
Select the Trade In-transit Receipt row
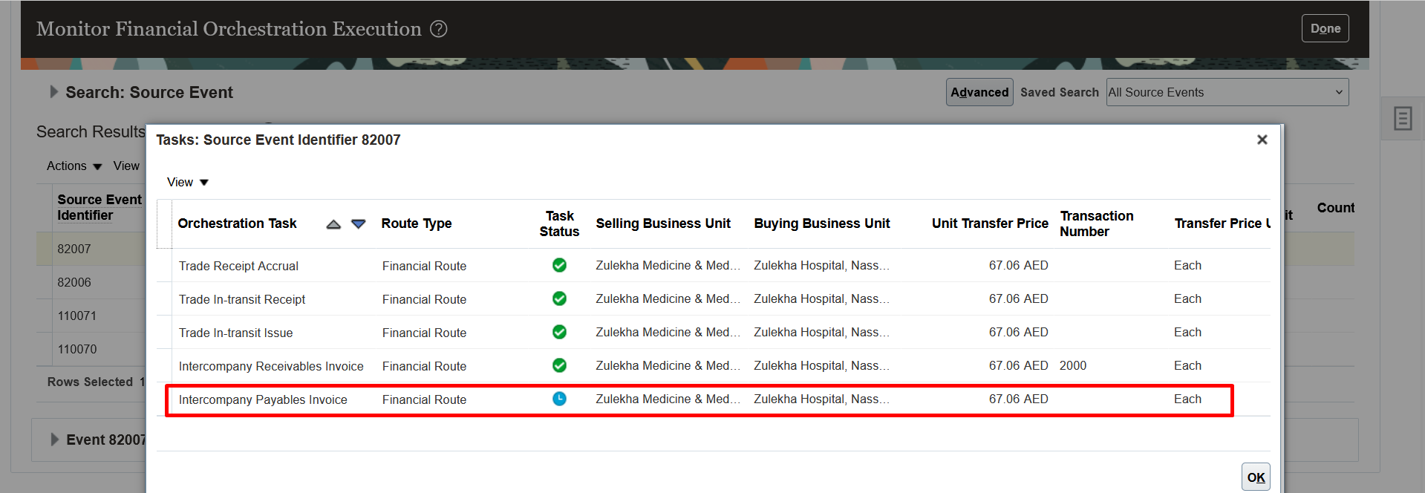click(713, 299)
